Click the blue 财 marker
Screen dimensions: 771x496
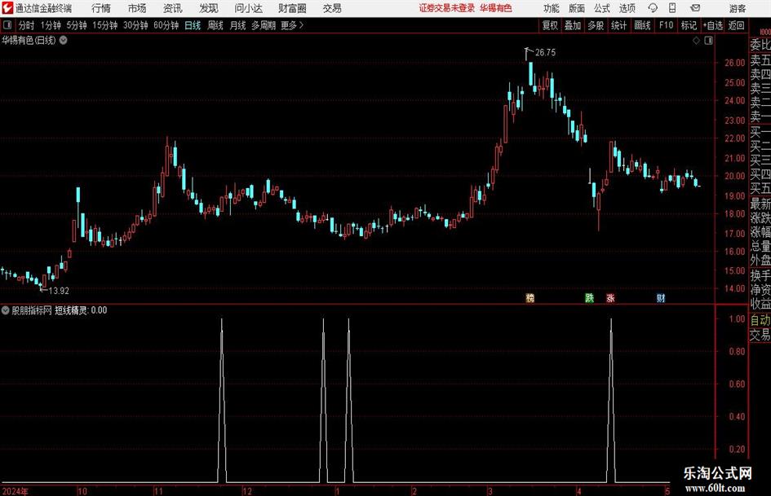point(661,297)
